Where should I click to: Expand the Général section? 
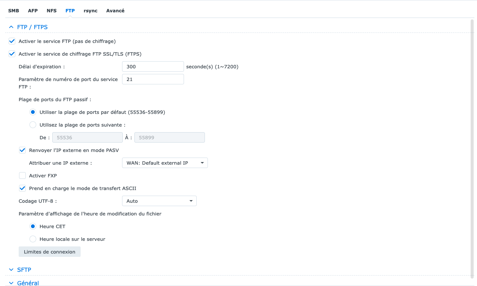11,283
